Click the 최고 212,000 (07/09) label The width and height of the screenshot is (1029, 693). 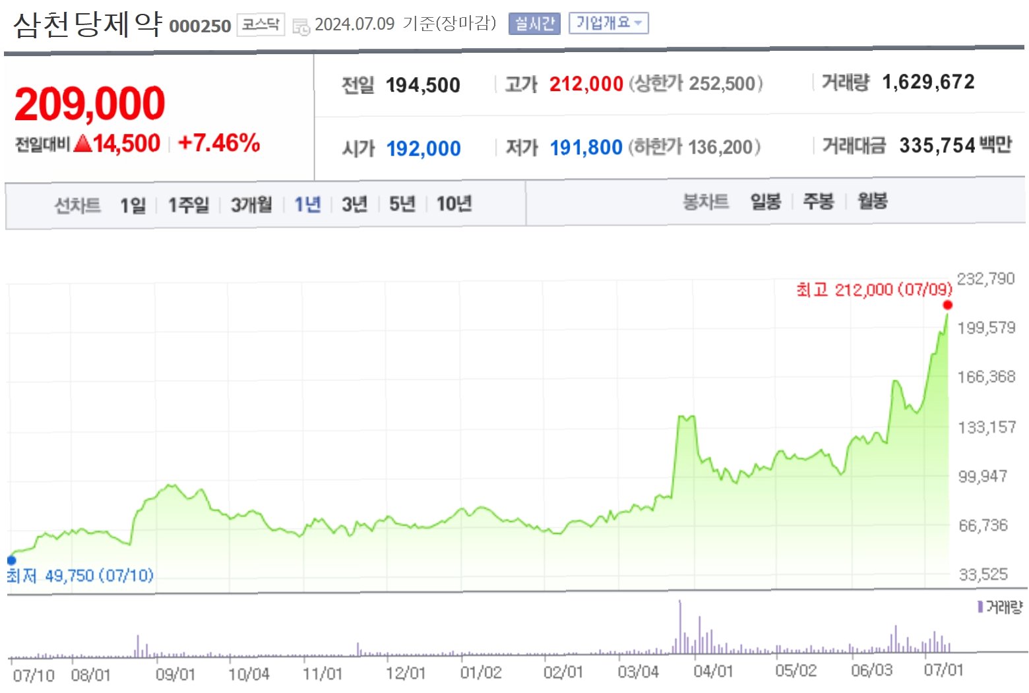(x=874, y=289)
